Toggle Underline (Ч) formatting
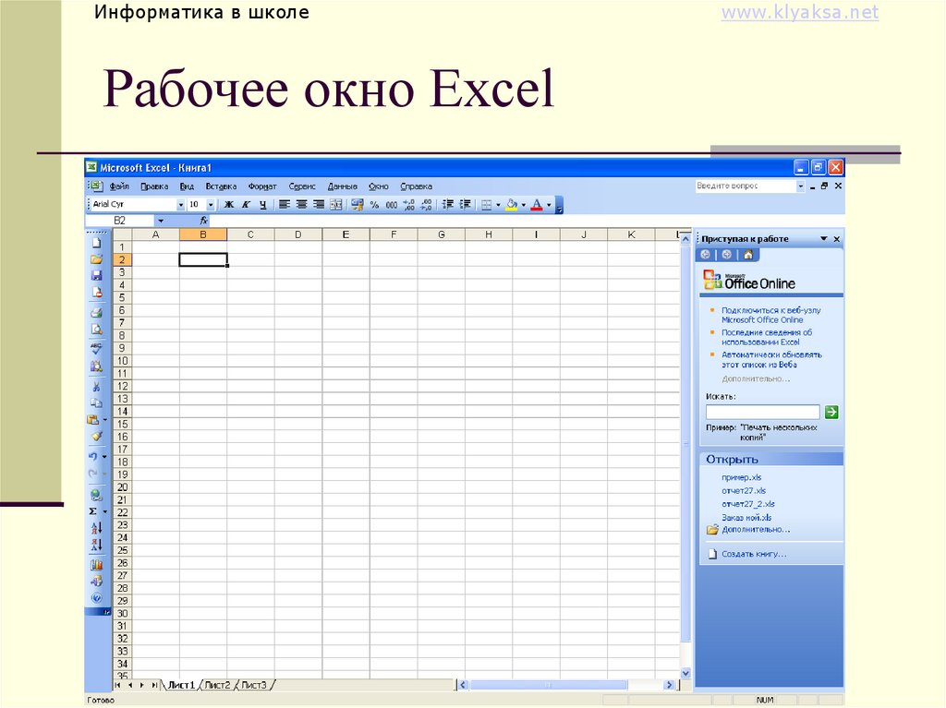The image size is (946, 708). [262, 204]
